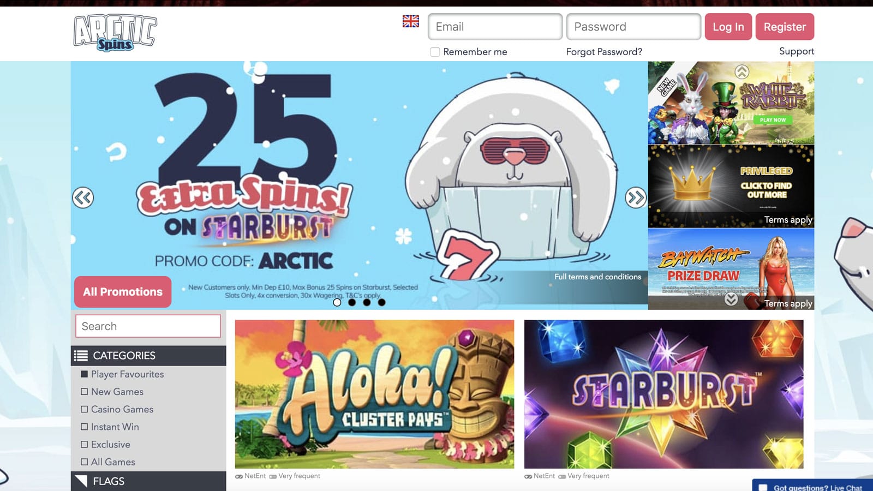Focus the Email input field

[495, 27]
